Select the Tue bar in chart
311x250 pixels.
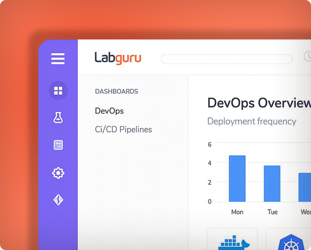click(272, 184)
